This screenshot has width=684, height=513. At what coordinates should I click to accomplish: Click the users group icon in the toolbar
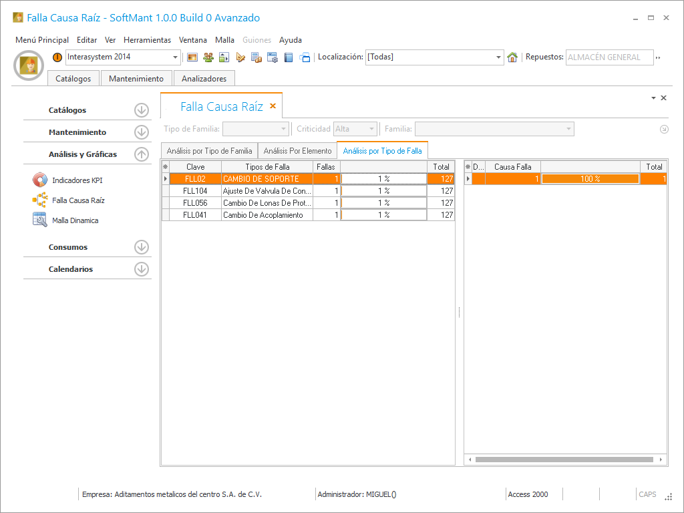pos(208,57)
